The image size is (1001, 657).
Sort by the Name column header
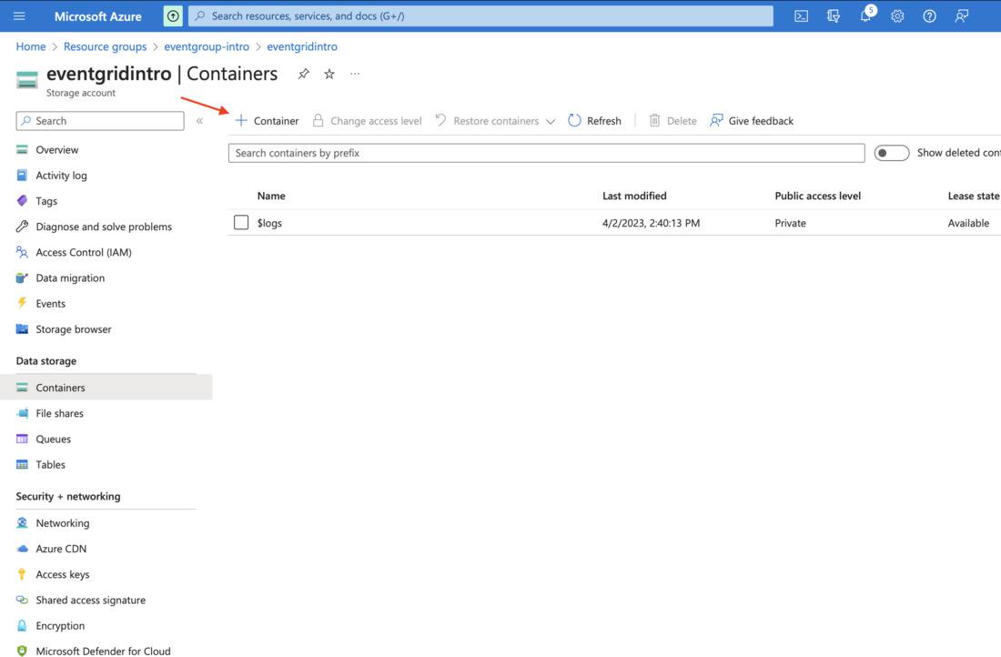point(271,196)
